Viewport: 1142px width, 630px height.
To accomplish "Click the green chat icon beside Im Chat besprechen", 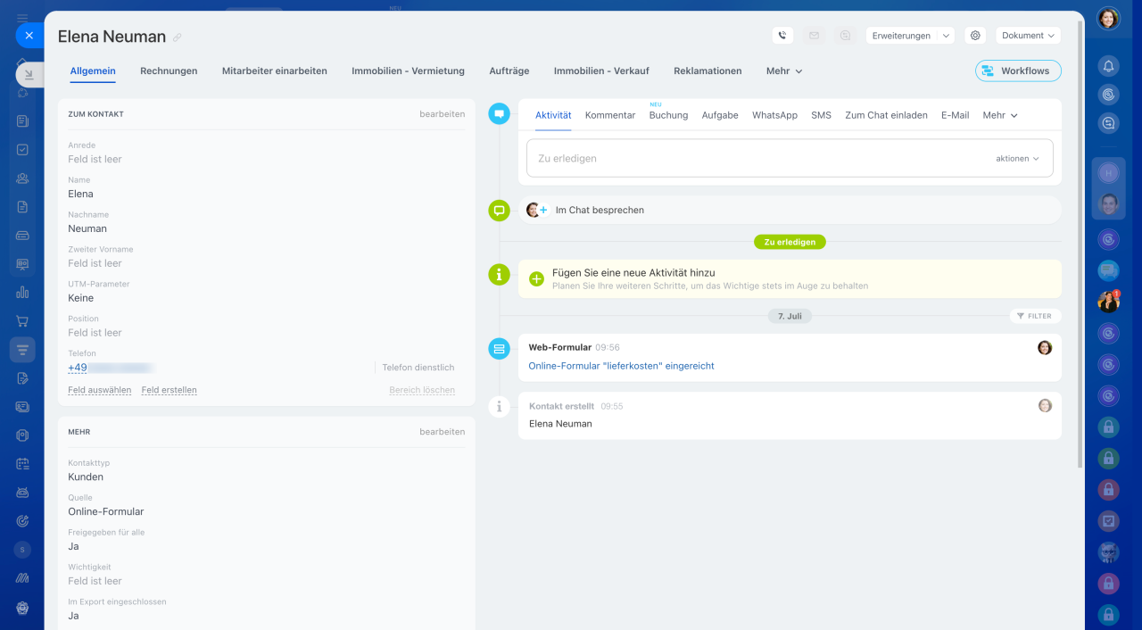I will tap(499, 211).
